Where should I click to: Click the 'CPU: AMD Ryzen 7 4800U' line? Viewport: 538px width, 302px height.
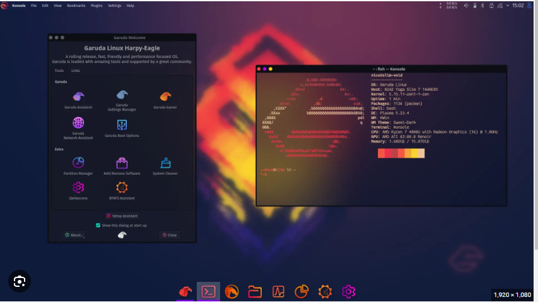pos(435,132)
